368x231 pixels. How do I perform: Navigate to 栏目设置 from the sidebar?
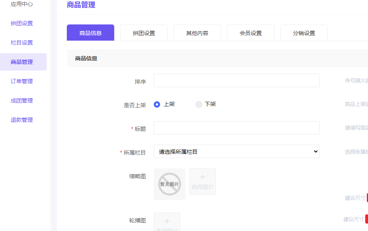tap(22, 43)
